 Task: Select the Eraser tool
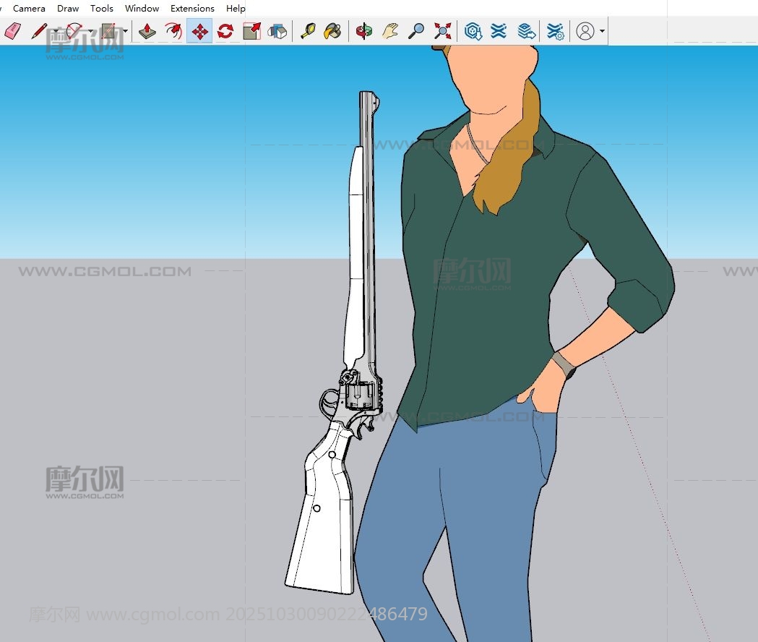click(x=13, y=31)
